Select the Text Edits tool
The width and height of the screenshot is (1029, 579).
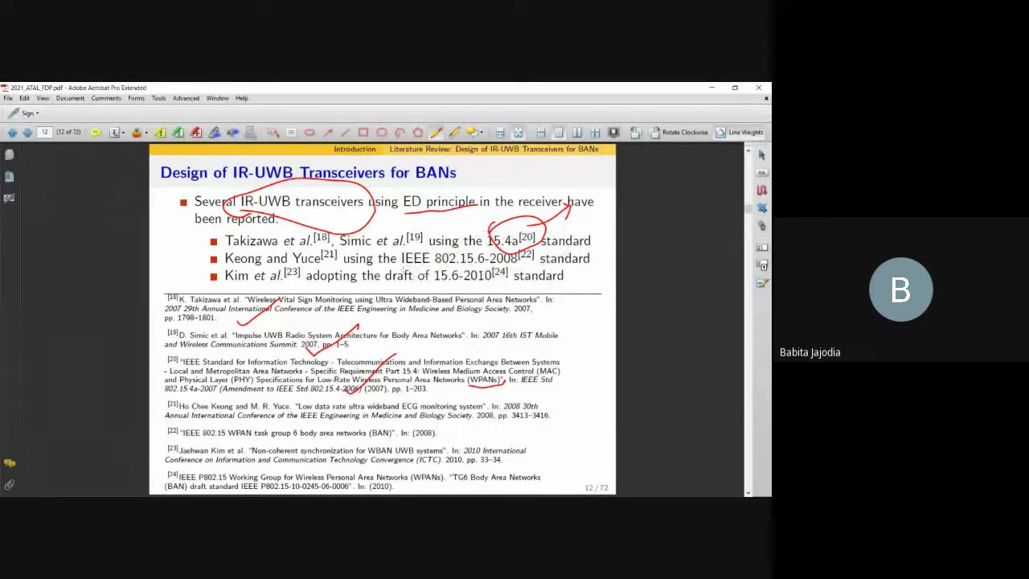114,133
